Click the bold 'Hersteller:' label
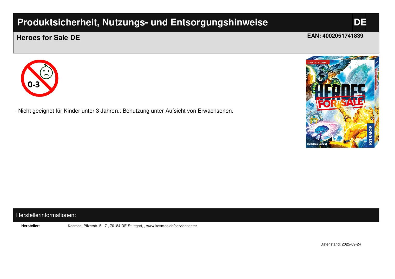 pos(30,226)
